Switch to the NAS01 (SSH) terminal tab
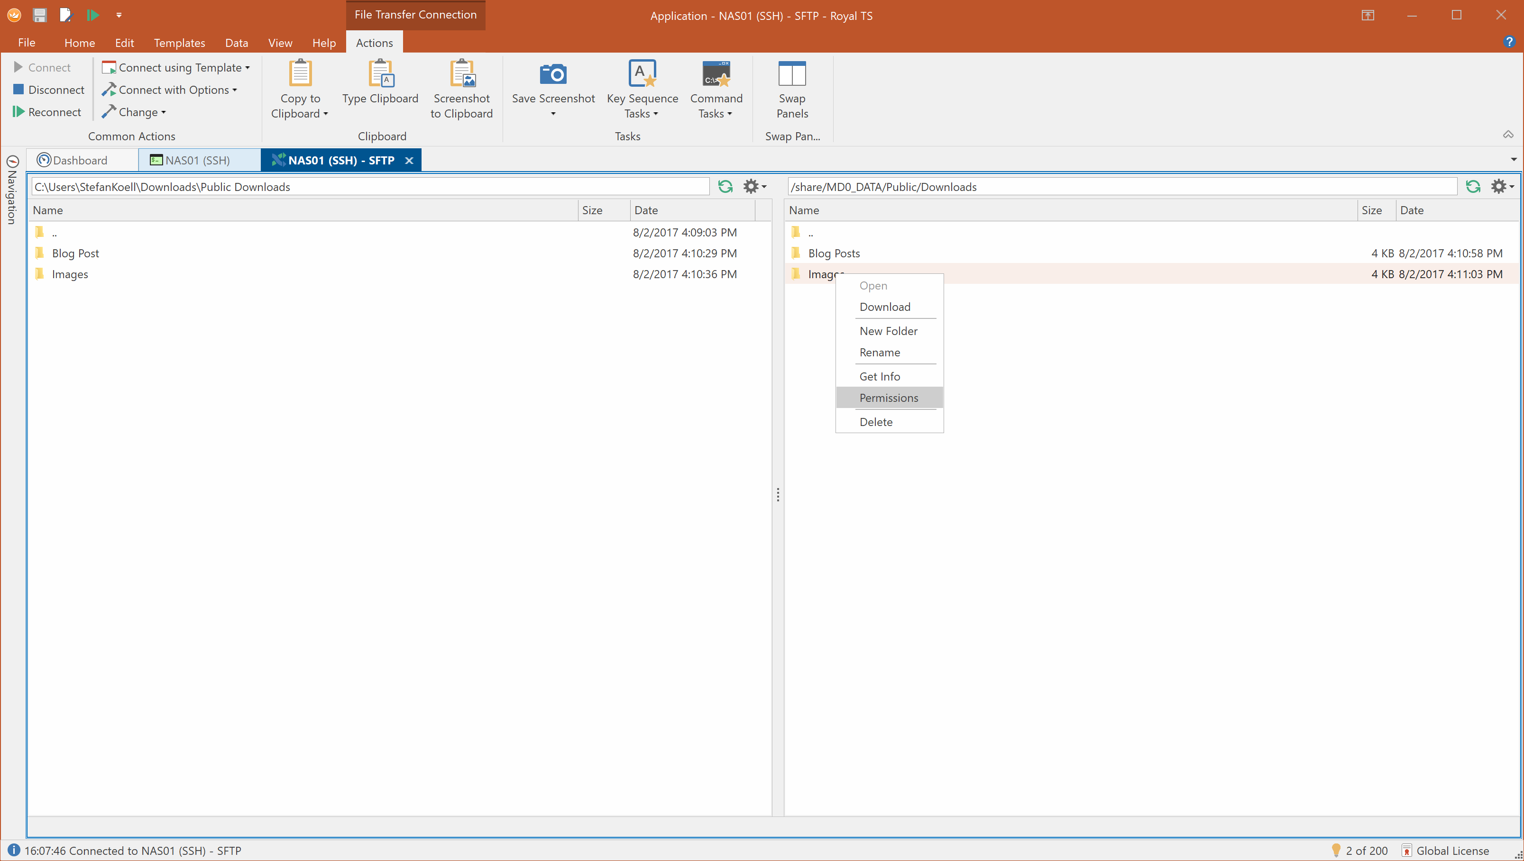 point(199,160)
